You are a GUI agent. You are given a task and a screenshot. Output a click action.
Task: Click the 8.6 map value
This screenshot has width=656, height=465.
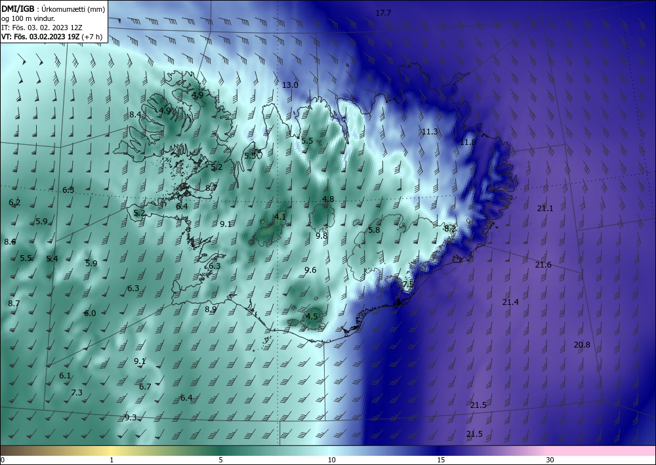(x=10, y=242)
